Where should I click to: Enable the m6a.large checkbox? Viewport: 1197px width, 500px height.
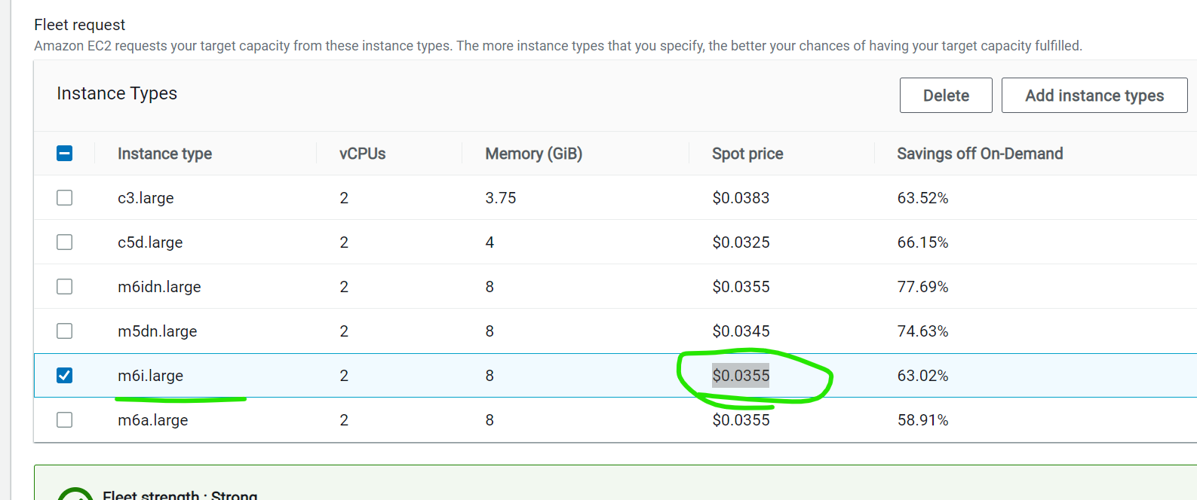click(x=65, y=419)
